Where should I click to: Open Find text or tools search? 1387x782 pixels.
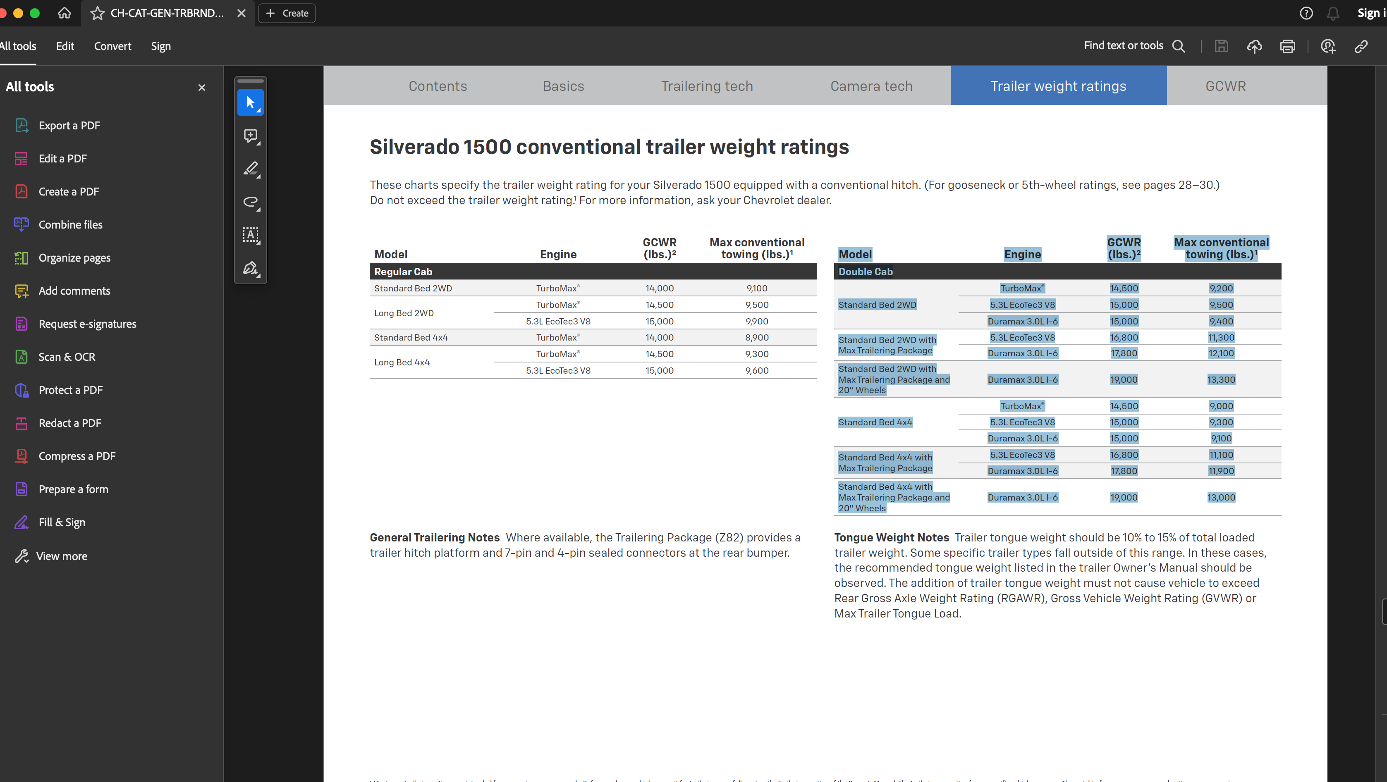tap(1134, 46)
